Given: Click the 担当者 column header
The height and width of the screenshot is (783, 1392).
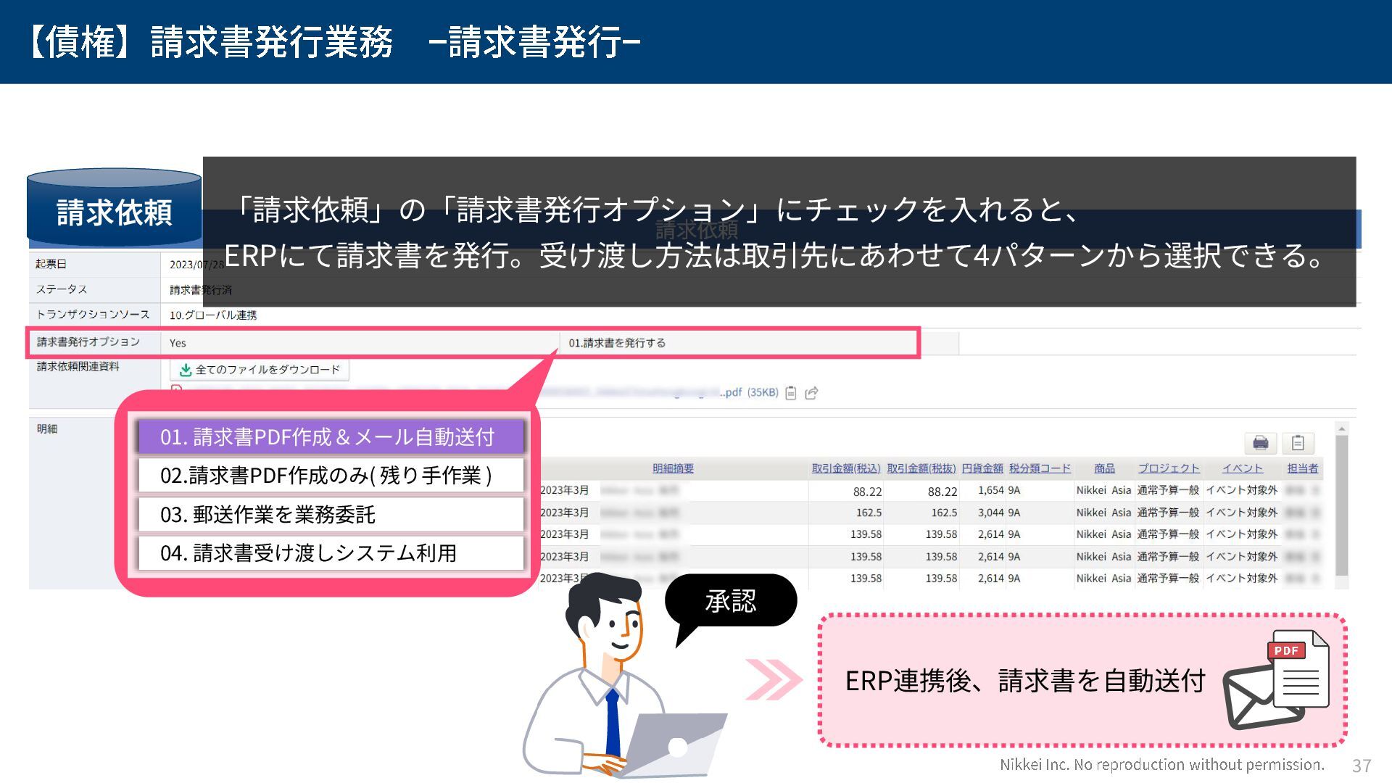Looking at the screenshot, I should (x=1302, y=468).
